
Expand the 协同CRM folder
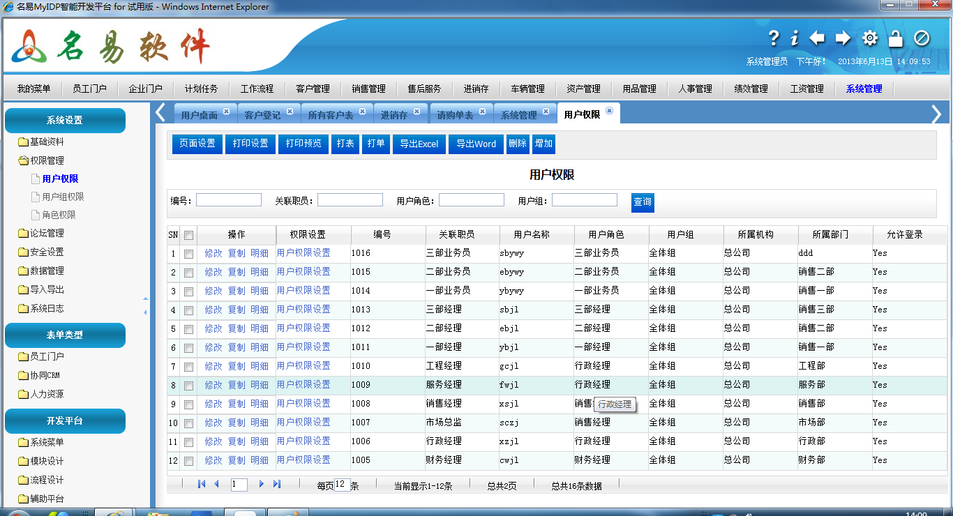pos(39,375)
